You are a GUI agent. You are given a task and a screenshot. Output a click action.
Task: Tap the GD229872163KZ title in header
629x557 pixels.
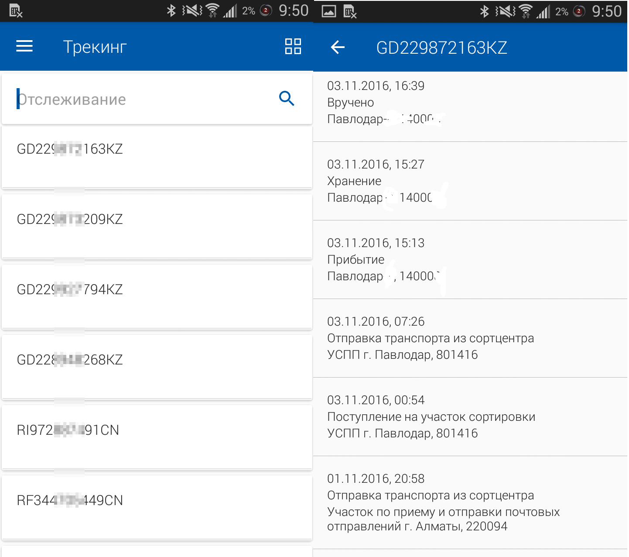pos(442,48)
